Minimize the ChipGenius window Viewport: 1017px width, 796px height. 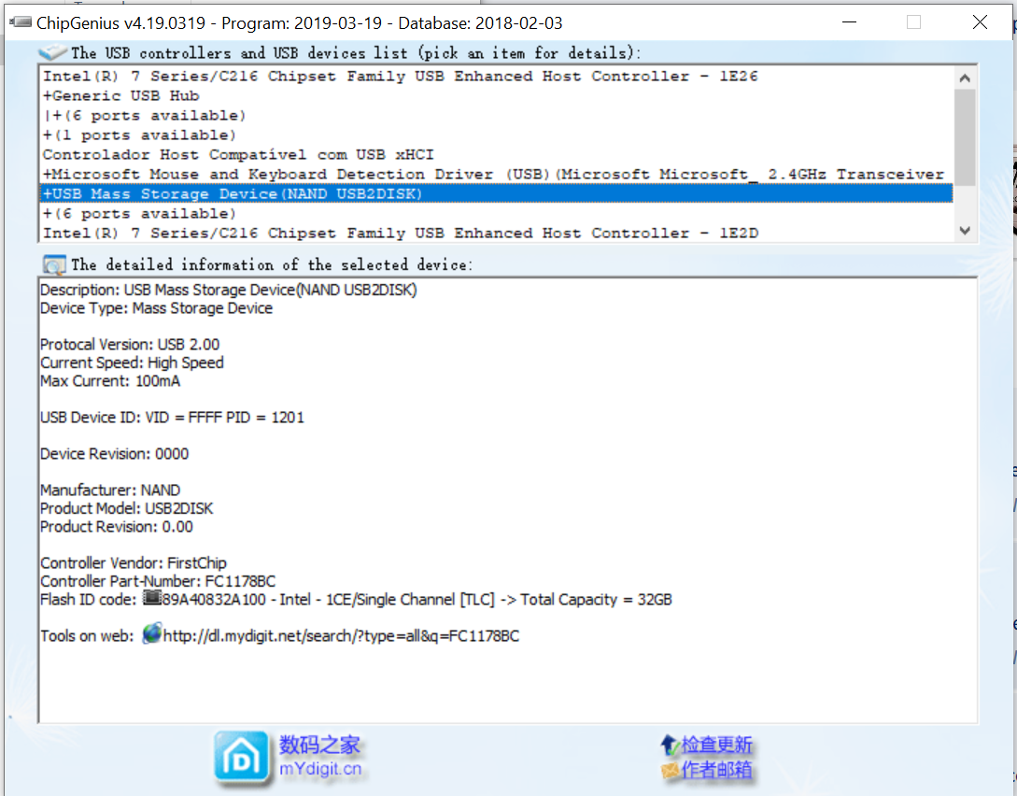point(850,22)
